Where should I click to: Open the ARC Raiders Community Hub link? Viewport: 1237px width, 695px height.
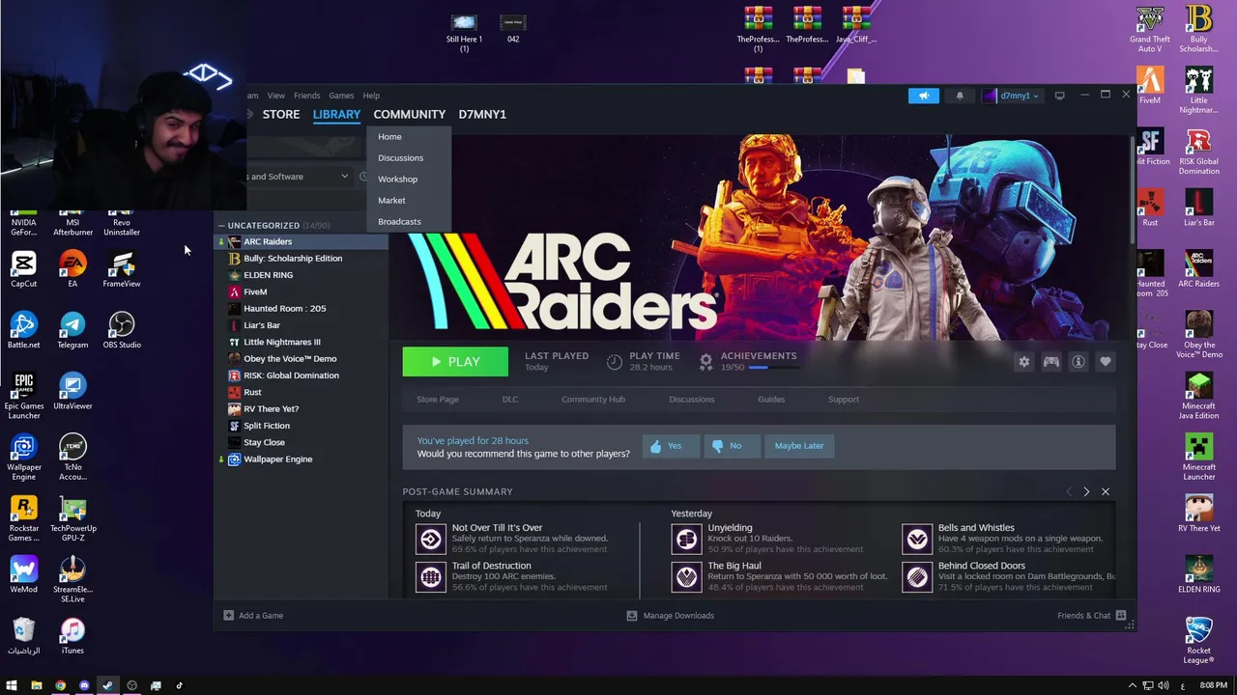point(593,400)
